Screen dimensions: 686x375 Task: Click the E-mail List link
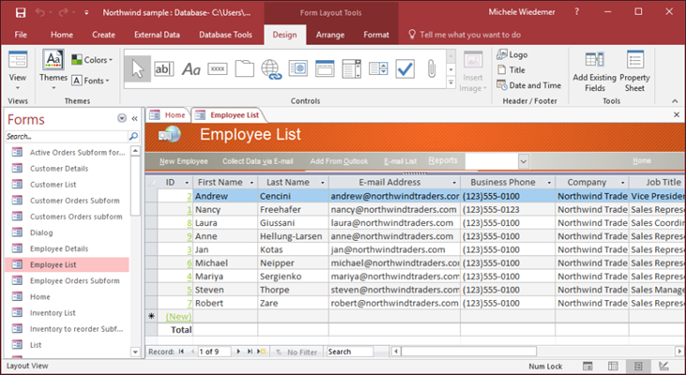click(401, 161)
